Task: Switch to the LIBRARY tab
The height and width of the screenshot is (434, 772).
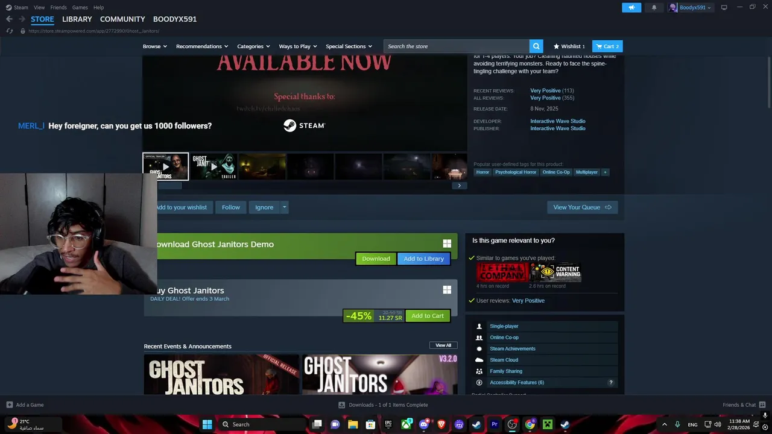Action: [x=77, y=19]
